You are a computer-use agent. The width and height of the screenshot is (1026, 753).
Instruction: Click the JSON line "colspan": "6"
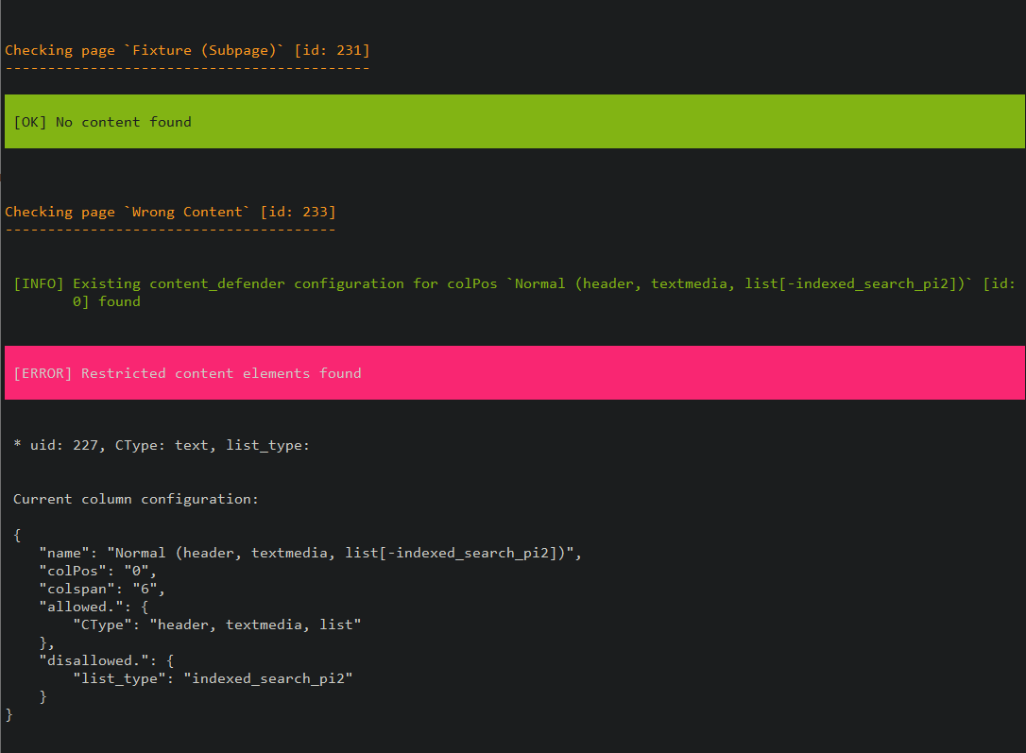101,590
